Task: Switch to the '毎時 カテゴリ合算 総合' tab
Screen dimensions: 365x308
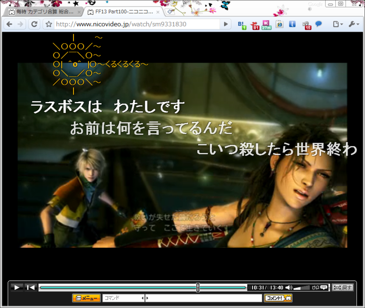Action: [43, 12]
